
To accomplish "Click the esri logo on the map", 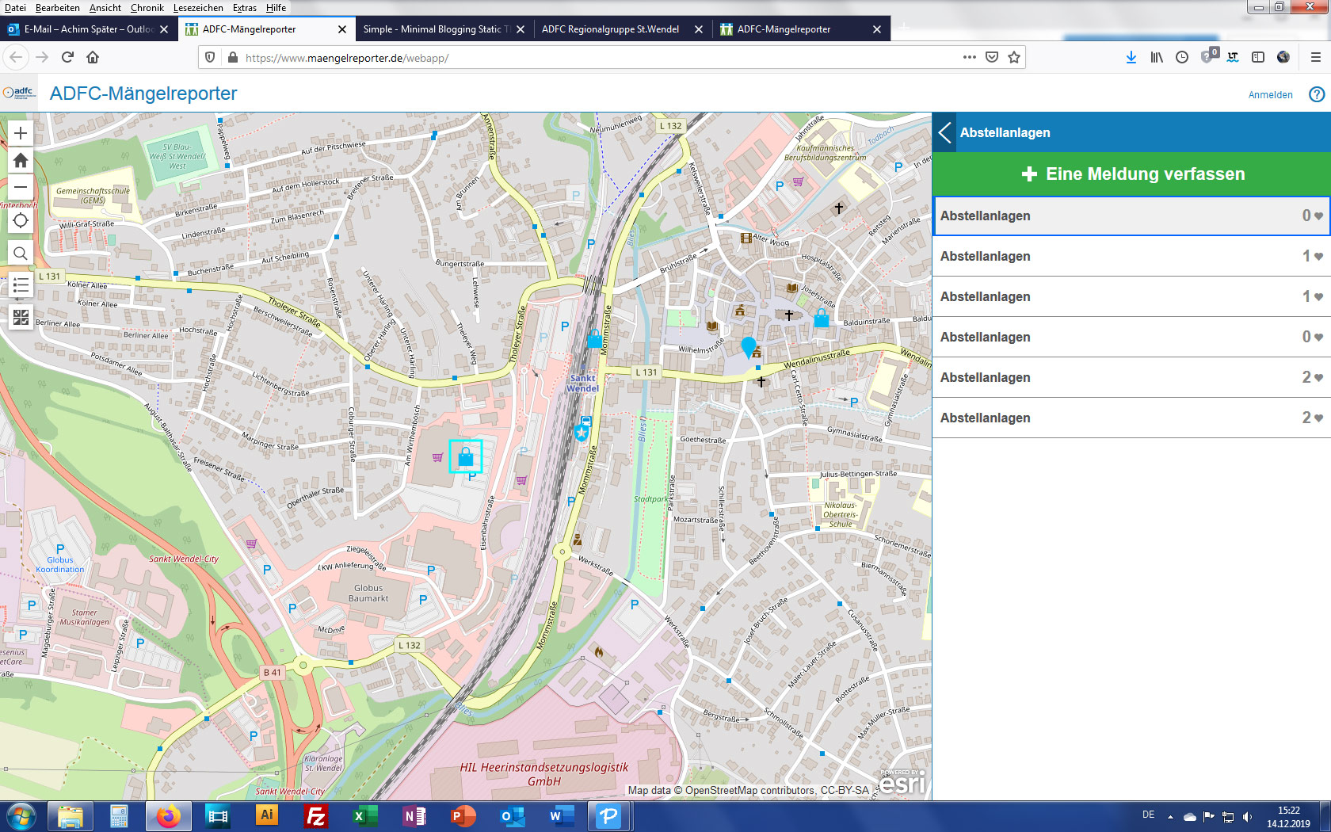I will [x=902, y=783].
